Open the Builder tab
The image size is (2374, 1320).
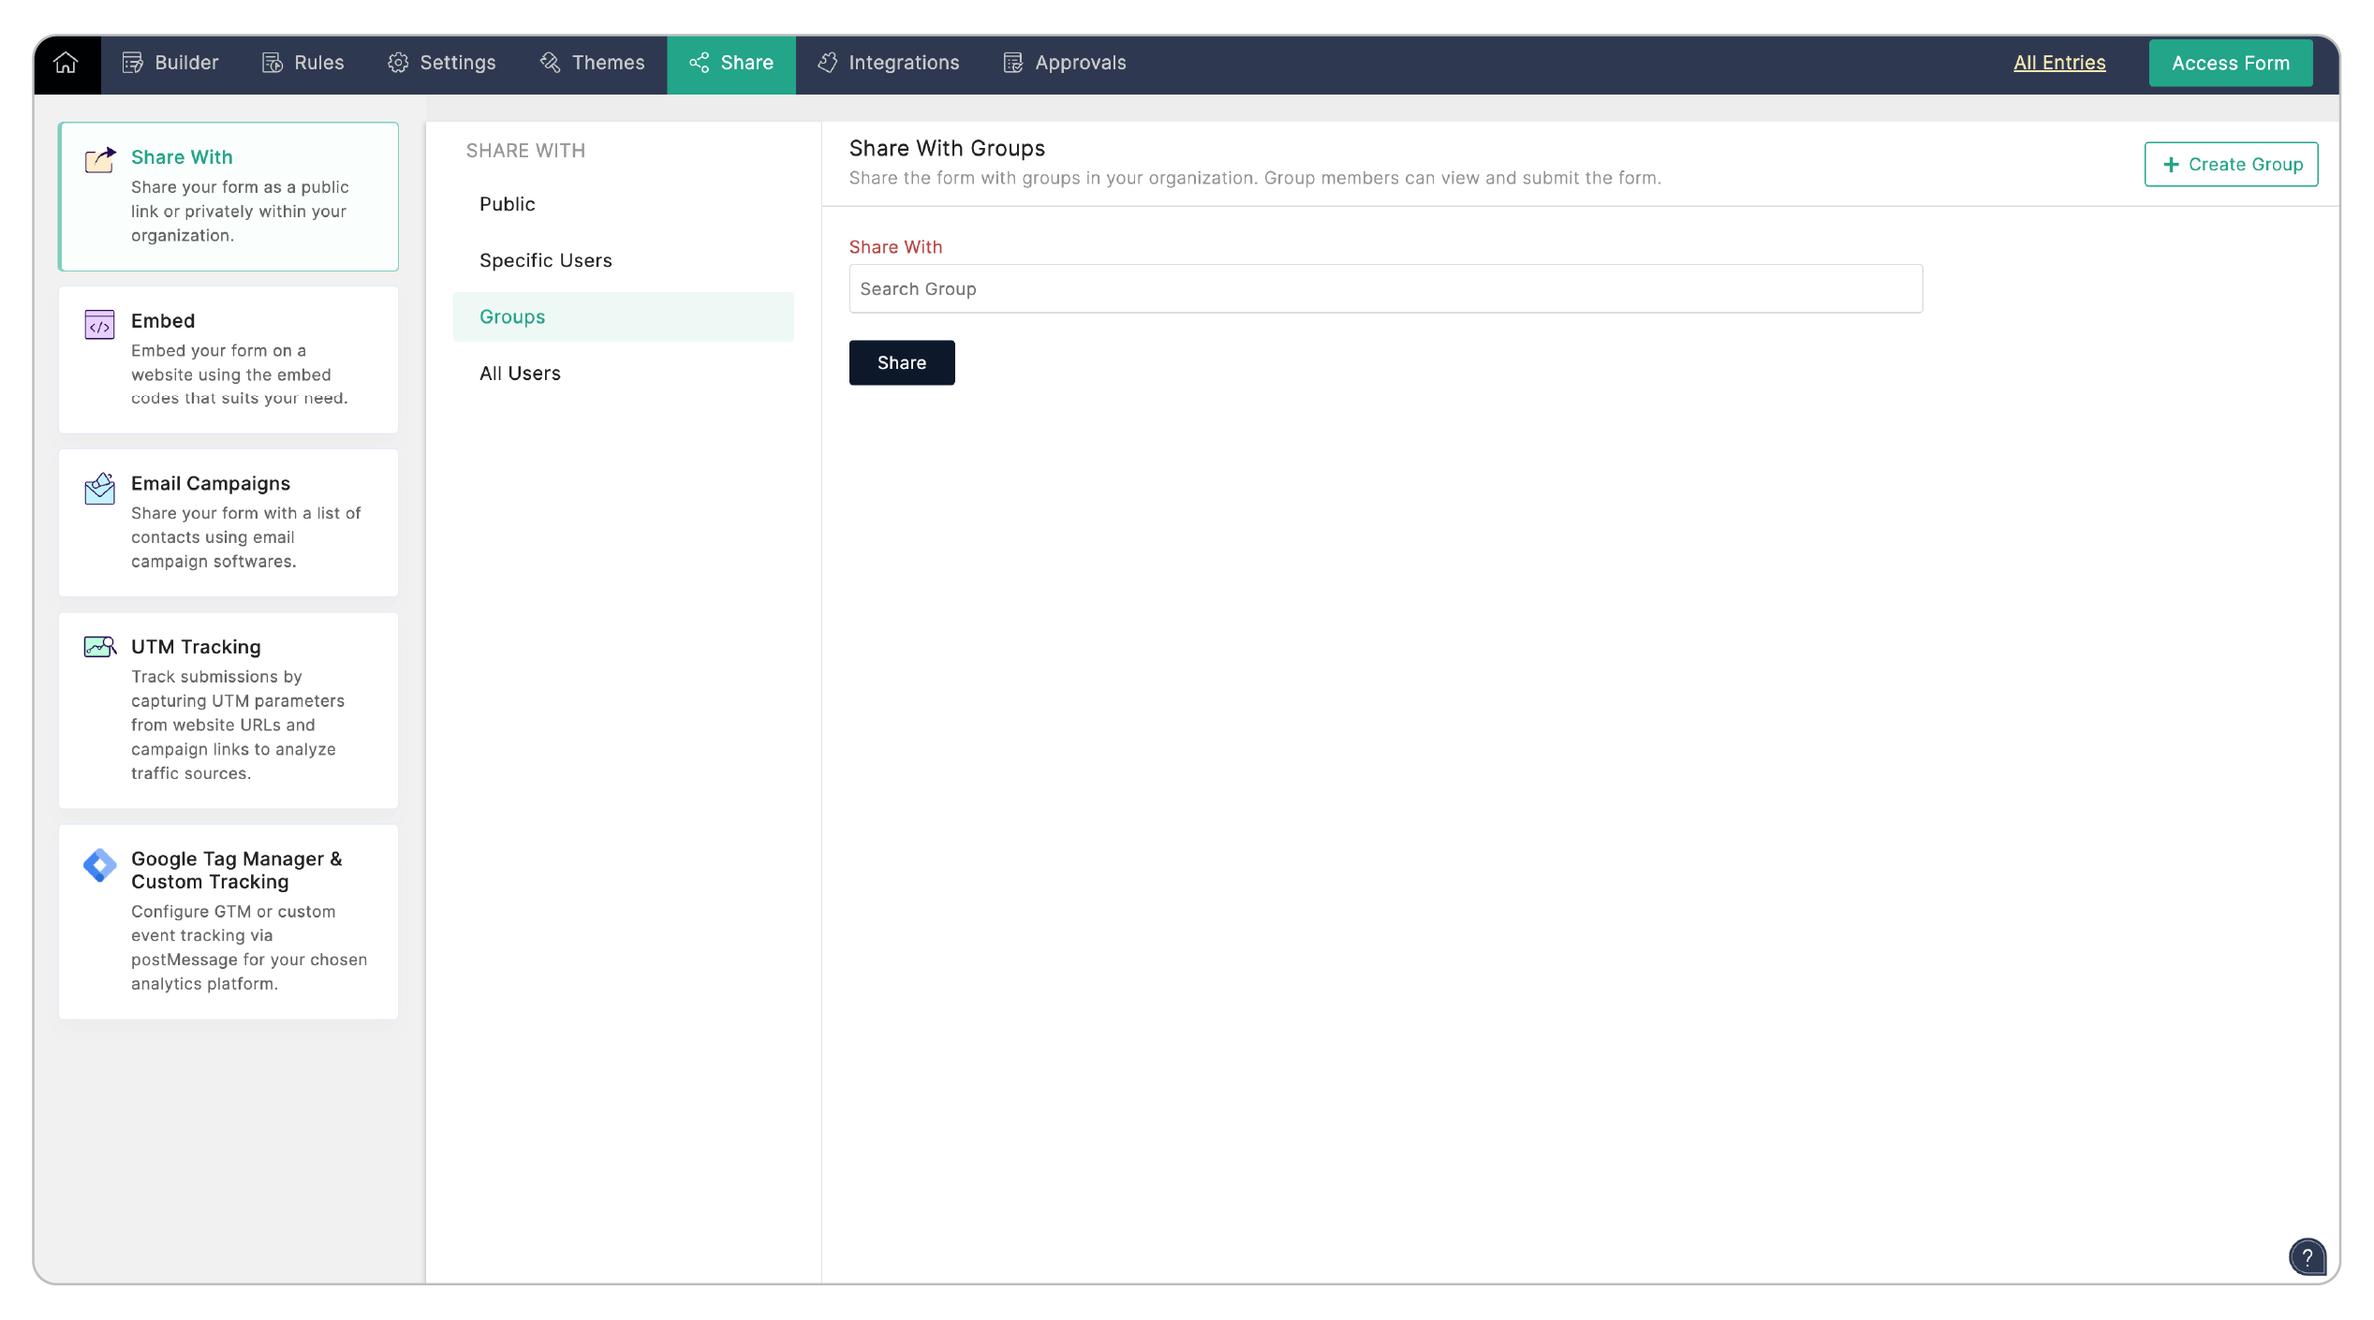coord(170,63)
